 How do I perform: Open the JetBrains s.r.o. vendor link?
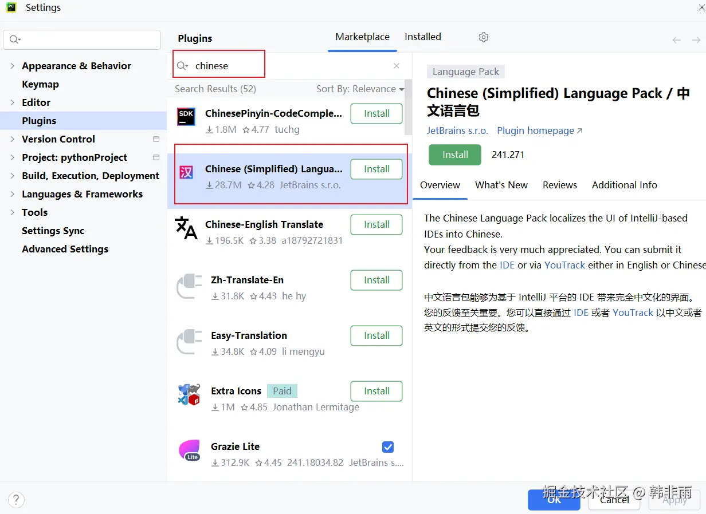pyautogui.click(x=457, y=131)
